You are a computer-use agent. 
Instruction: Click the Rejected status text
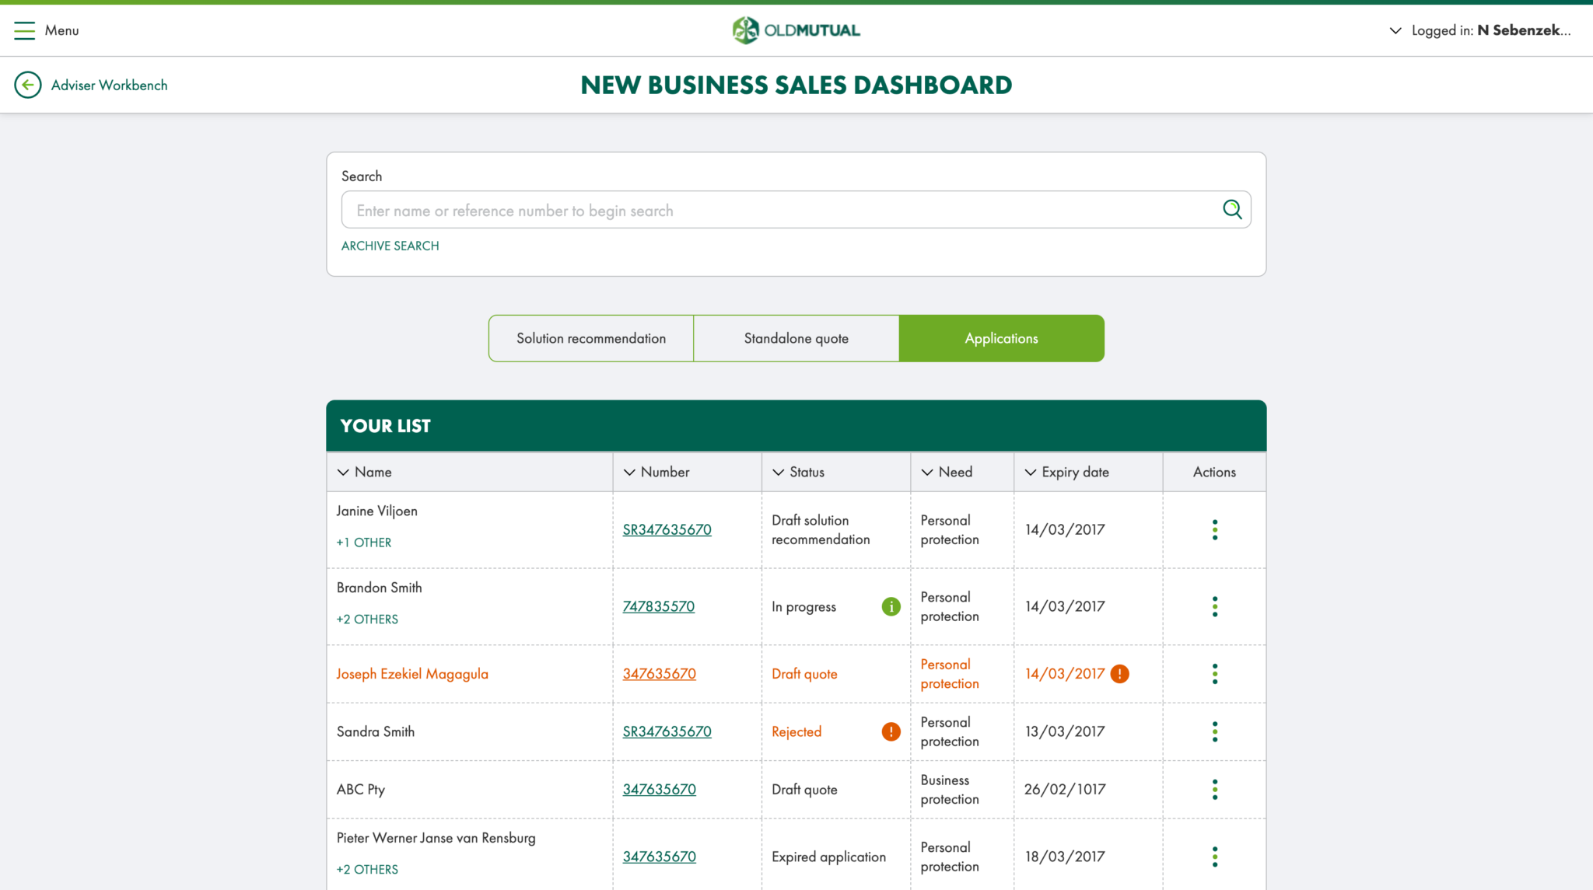coord(796,731)
